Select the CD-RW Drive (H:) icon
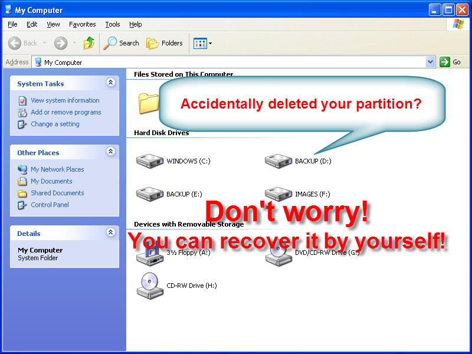Image resolution: width=472 pixels, height=354 pixels. tap(150, 286)
